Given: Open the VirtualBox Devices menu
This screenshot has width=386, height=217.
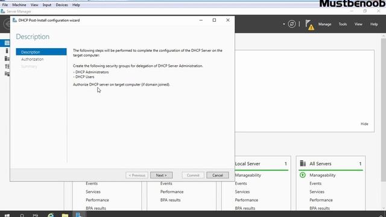Looking at the screenshot, I should pyautogui.click(x=62, y=5).
